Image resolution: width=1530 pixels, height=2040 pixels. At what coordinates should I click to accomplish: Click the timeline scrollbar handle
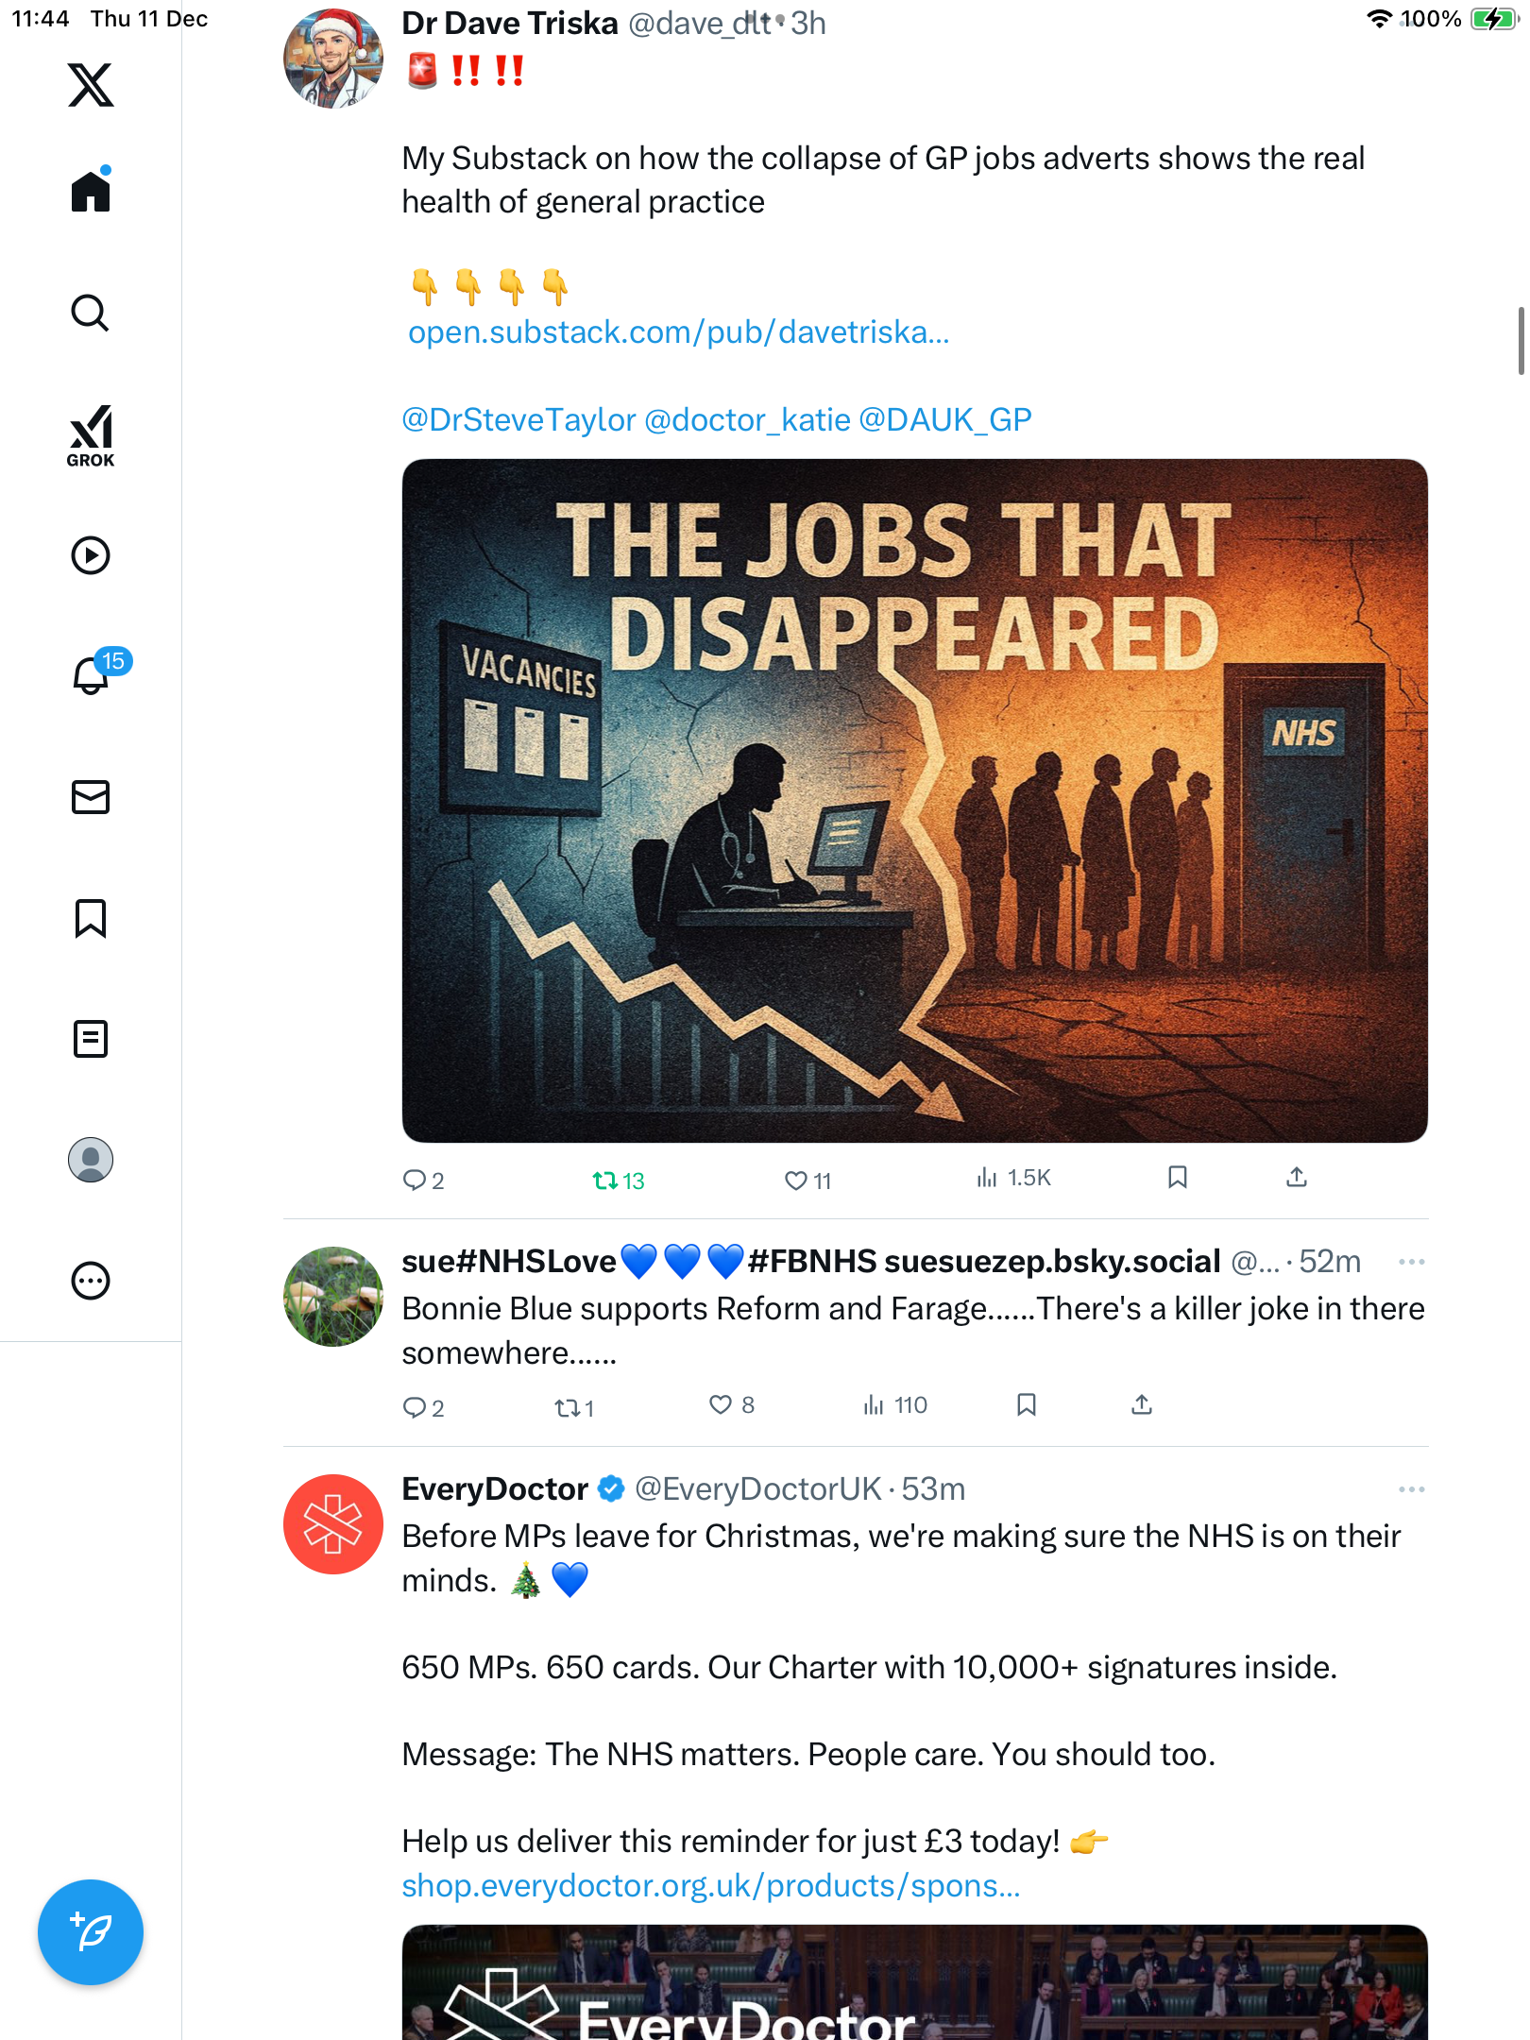coord(1521,340)
